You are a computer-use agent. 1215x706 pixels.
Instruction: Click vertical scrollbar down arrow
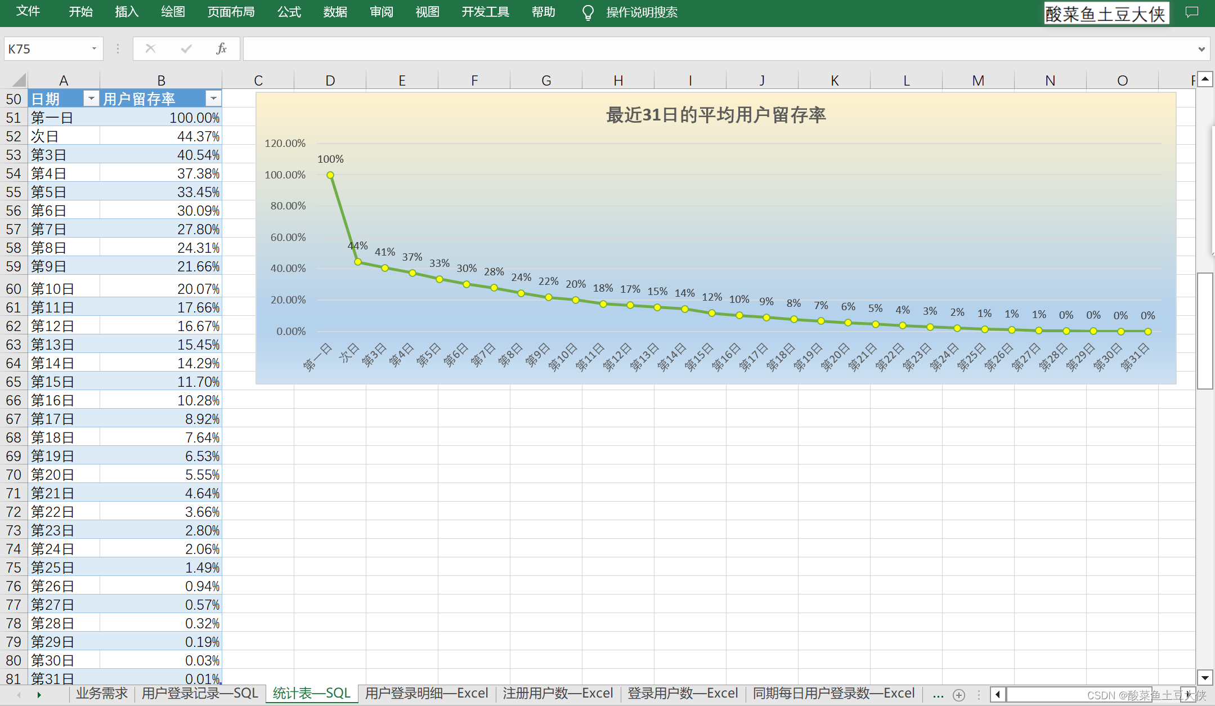tap(1205, 677)
